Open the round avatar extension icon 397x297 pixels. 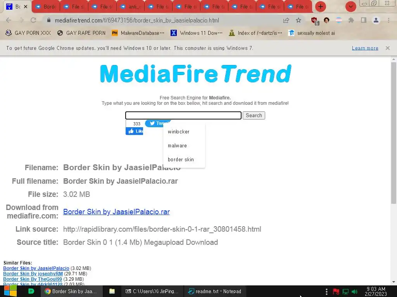coord(326,20)
